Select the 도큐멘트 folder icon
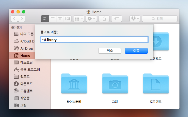188x117 pixels. [156, 84]
